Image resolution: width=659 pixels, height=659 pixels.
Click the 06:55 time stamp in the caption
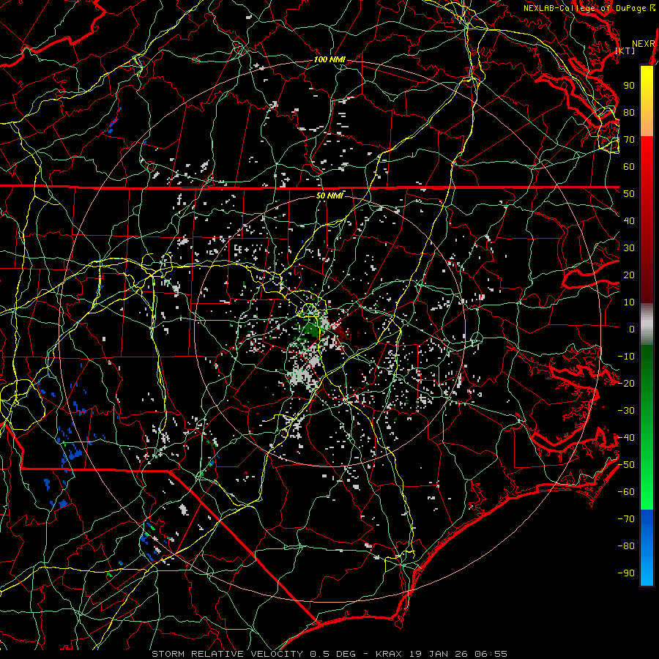pos(491,654)
